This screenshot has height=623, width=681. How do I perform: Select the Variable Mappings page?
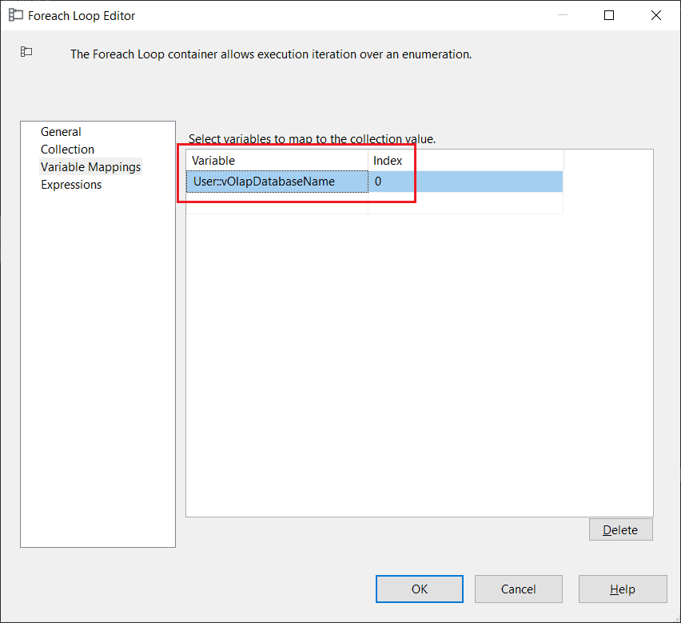click(x=90, y=167)
